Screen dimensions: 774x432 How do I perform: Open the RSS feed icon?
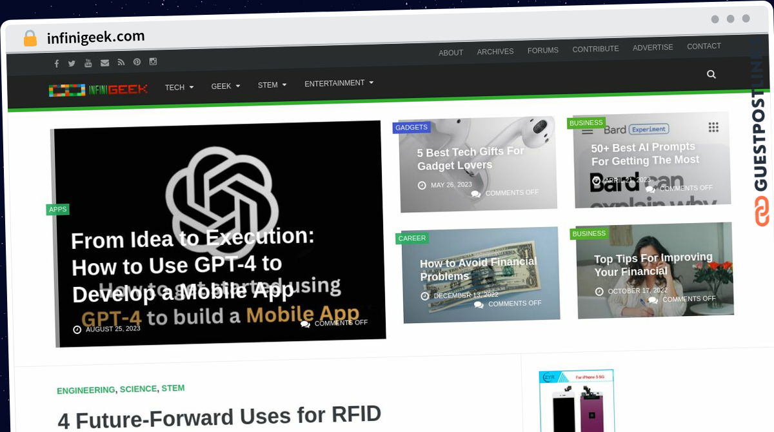click(121, 63)
